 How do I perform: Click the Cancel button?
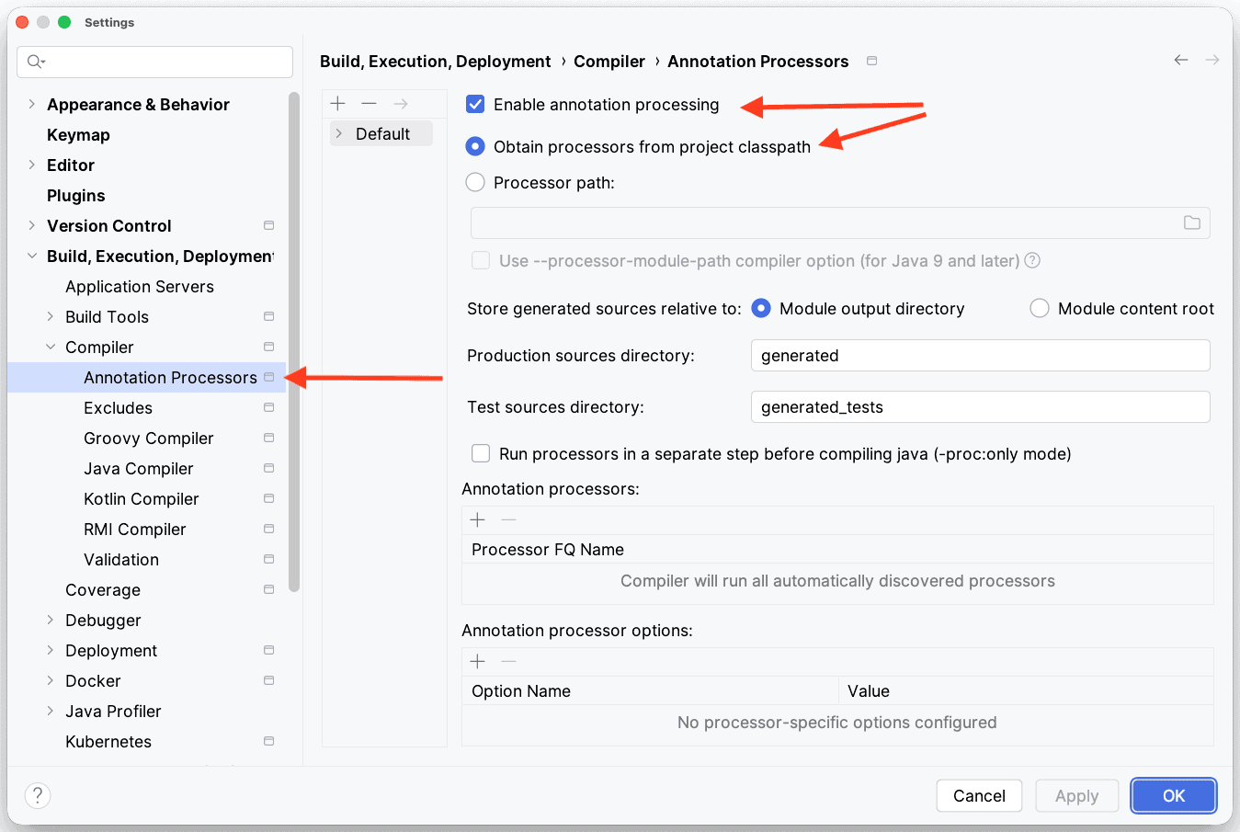coord(979,796)
